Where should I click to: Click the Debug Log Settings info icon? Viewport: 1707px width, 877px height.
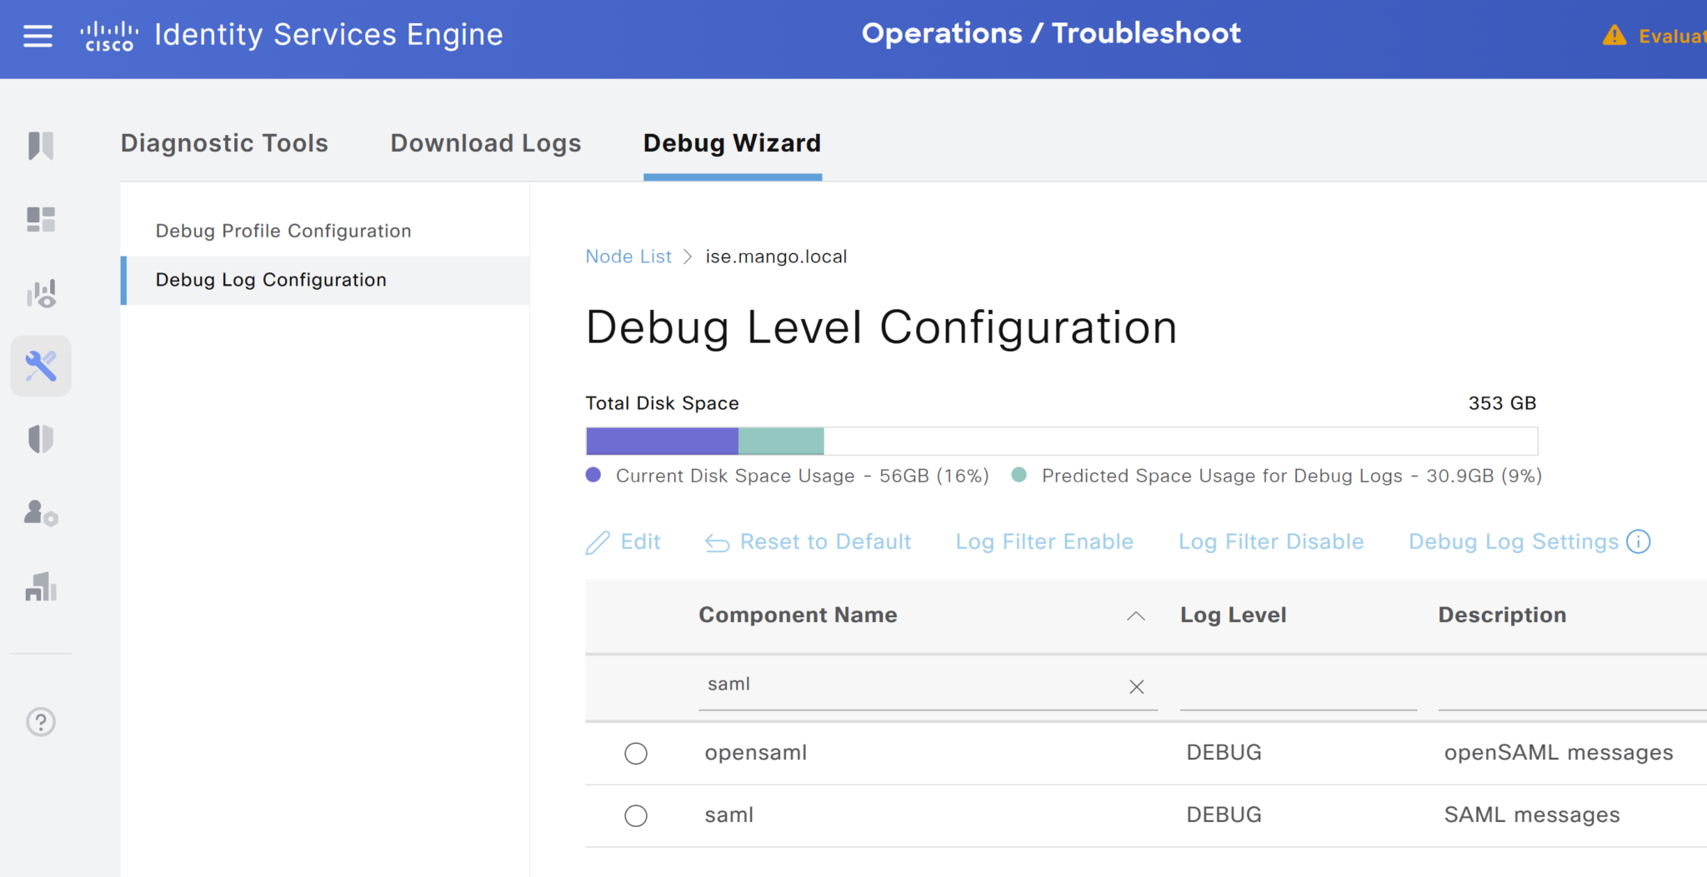(x=1639, y=541)
